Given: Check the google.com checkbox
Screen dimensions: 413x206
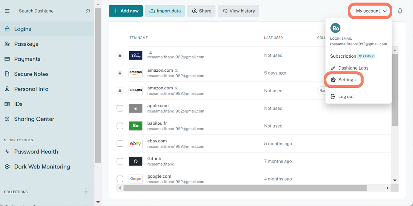Looking at the screenshot, I should click(x=120, y=179).
